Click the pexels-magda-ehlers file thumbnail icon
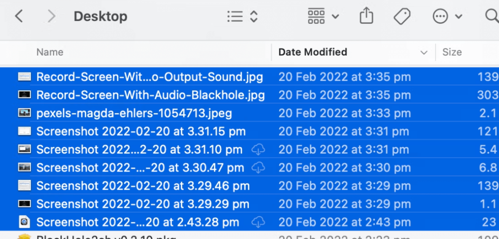The width and height of the screenshot is (499, 239). 24,113
